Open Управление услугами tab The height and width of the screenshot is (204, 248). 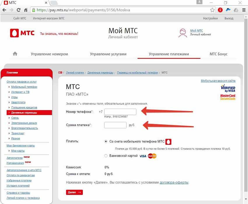108,54
